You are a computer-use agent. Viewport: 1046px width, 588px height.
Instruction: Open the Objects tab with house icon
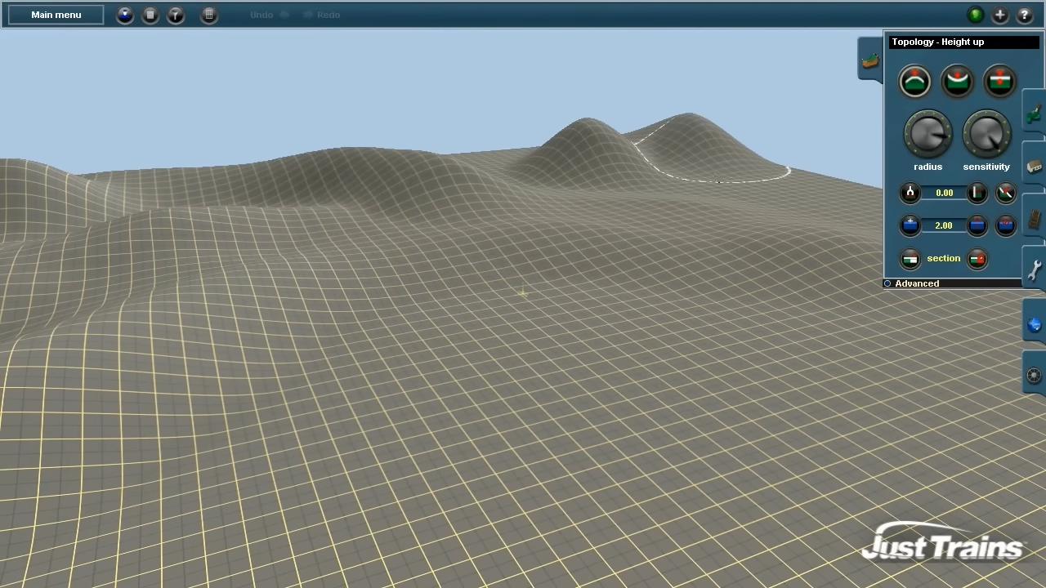pyautogui.click(x=1035, y=167)
